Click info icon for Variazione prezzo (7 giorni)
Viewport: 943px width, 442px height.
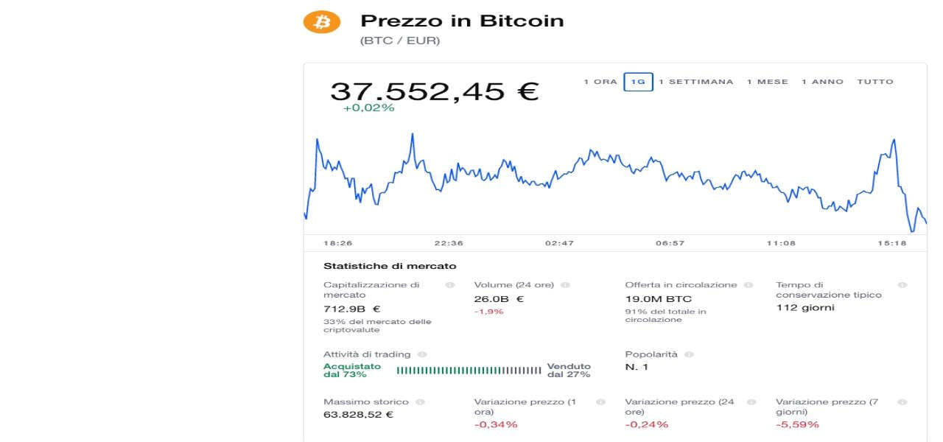(x=902, y=402)
